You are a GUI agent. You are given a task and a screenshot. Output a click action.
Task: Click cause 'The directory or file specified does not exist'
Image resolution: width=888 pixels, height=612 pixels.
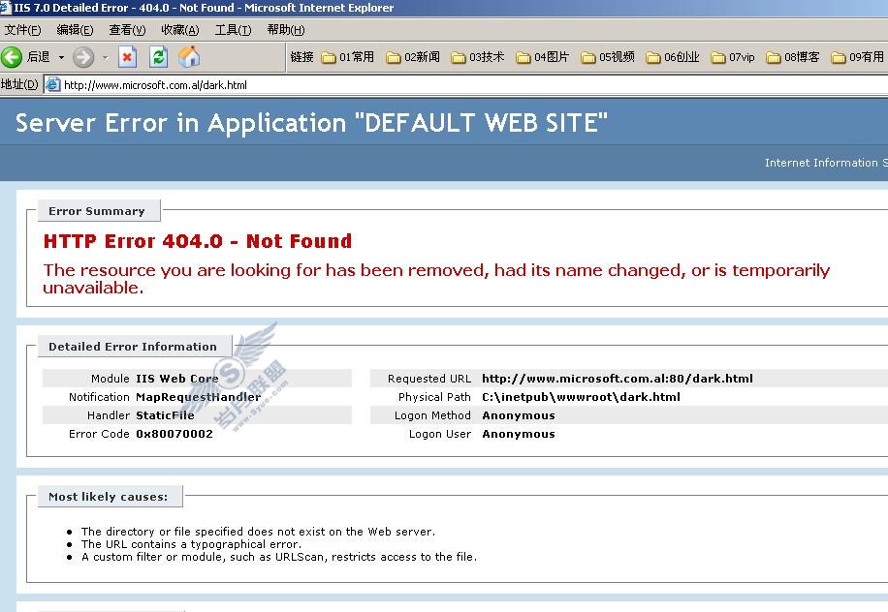point(258,532)
